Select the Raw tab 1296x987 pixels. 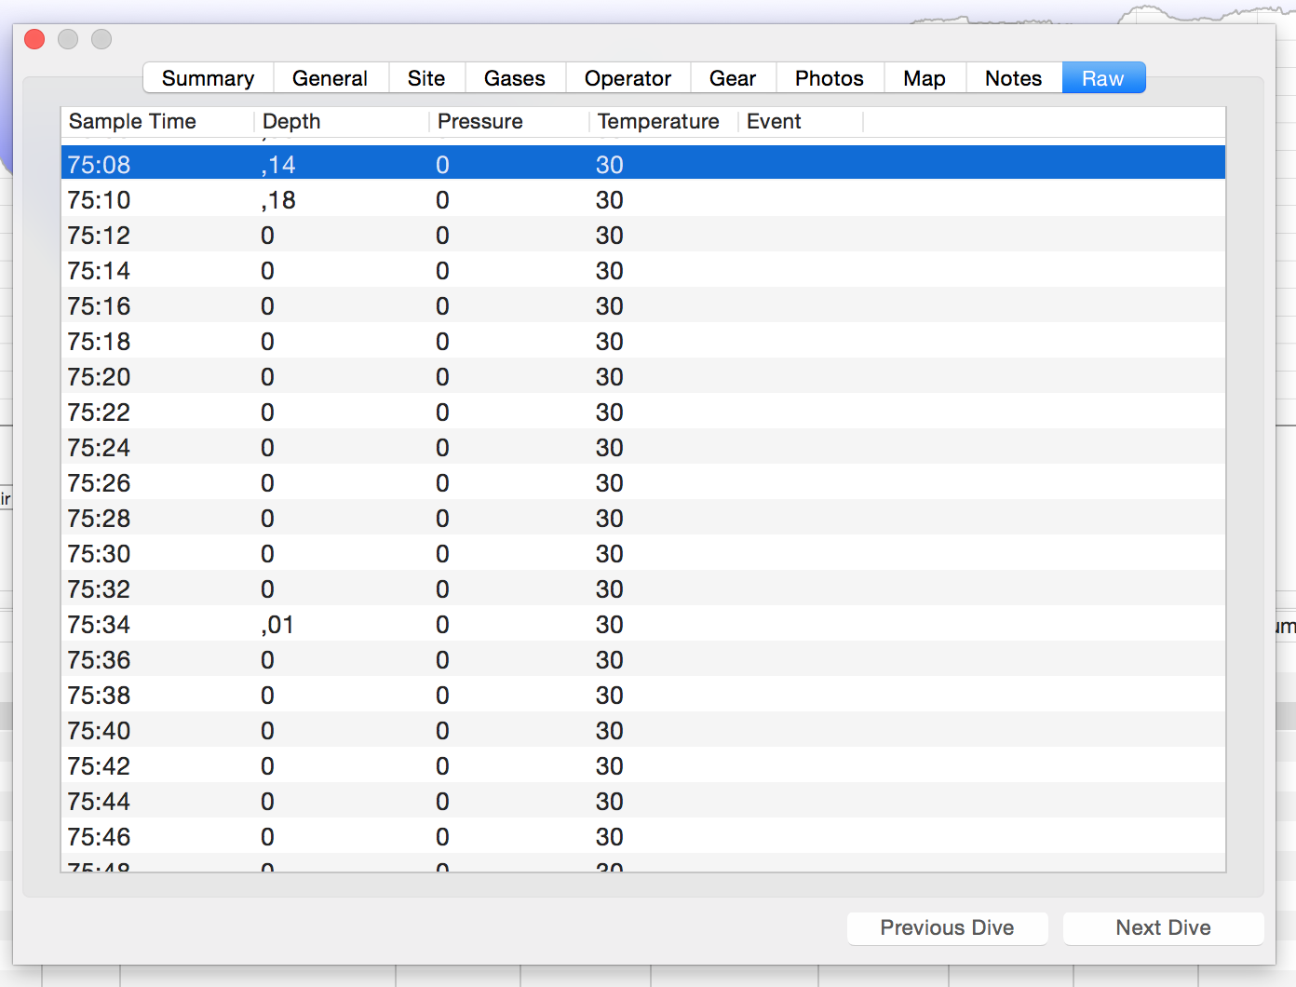click(x=1102, y=78)
